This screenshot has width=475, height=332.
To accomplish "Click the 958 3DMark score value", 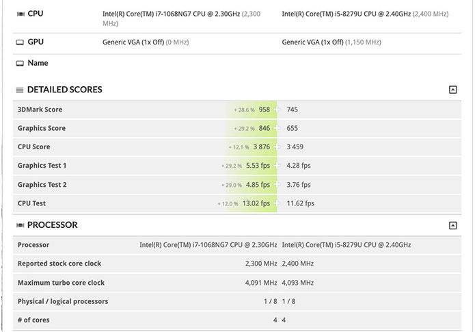I will pos(264,110).
